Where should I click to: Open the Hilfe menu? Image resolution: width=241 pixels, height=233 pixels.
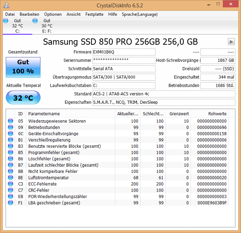(112, 14)
